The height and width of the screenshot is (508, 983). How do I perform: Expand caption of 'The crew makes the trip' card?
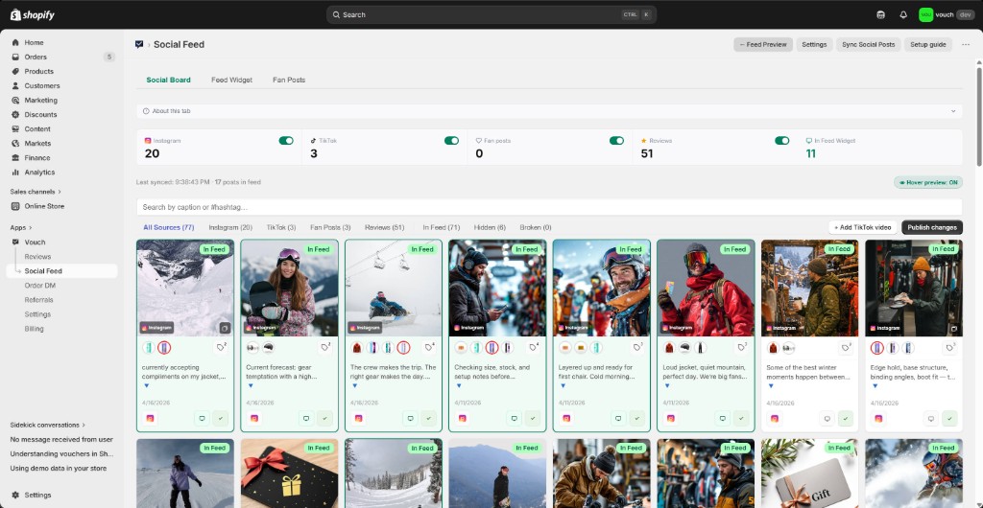coord(355,386)
